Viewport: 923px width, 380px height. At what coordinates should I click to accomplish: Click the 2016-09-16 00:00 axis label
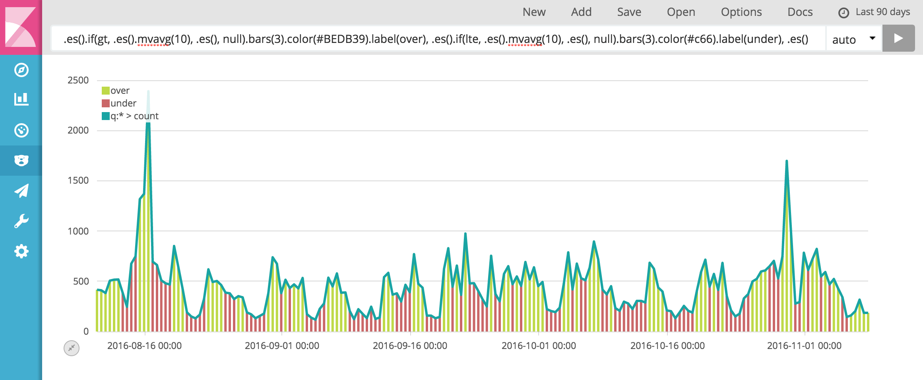(x=410, y=345)
